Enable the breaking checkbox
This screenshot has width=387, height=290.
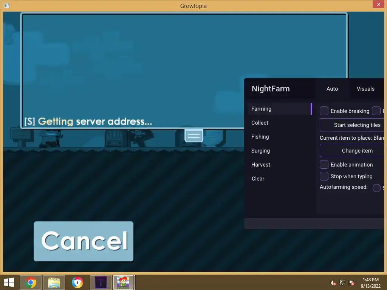[x=324, y=111]
